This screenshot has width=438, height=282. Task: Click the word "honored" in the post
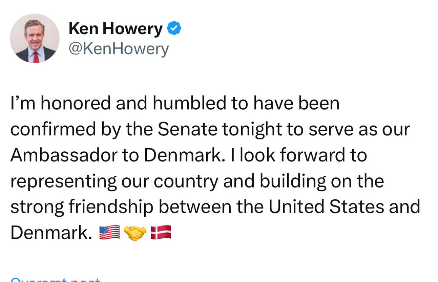(76, 103)
